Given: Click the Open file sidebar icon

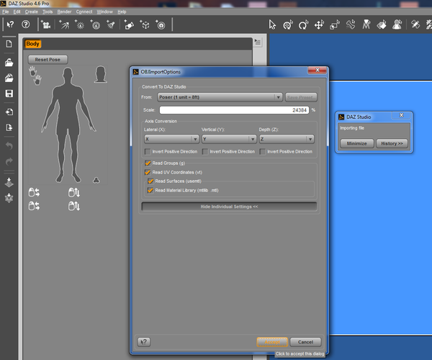Looking at the screenshot, I should [9, 63].
